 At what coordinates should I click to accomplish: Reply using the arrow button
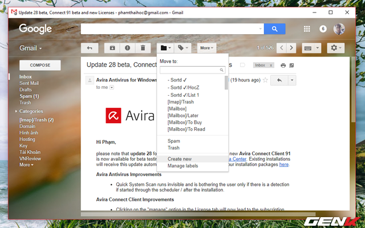click(x=279, y=80)
